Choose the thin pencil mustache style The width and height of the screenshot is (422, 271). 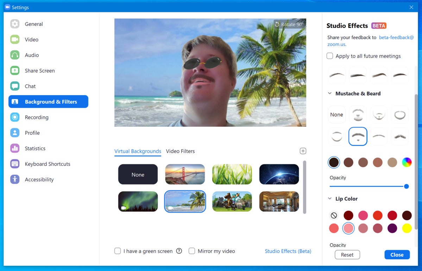coord(379,136)
